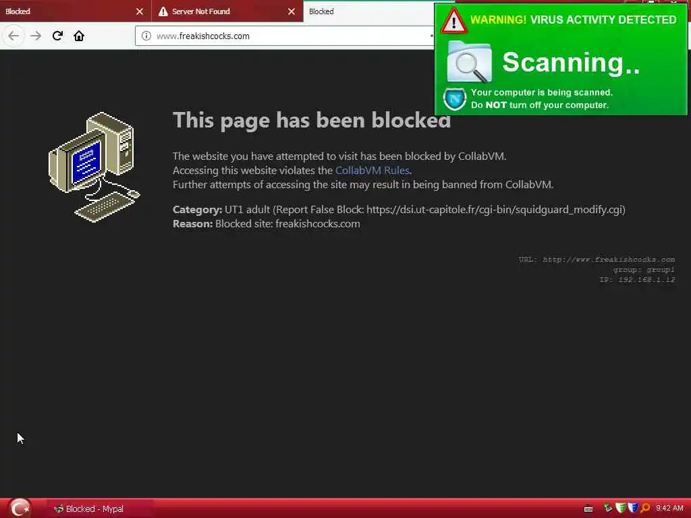This screenshot has height=518, width=691.
Task: Click 'Reason: Blocked site' line
Action: [266, 224]
